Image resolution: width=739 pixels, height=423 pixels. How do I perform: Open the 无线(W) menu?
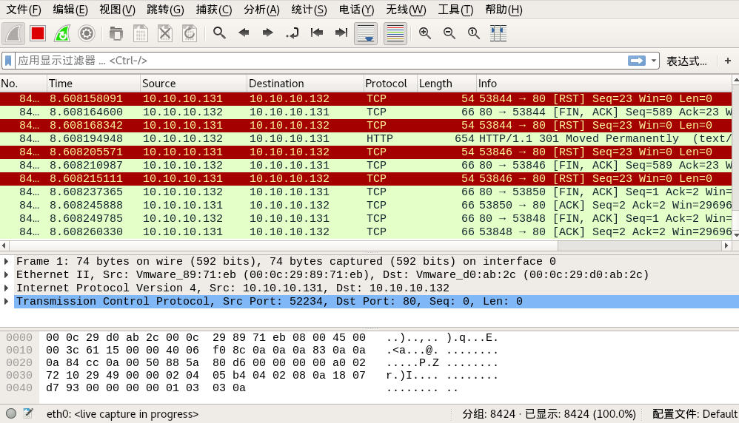pos(406,10)
